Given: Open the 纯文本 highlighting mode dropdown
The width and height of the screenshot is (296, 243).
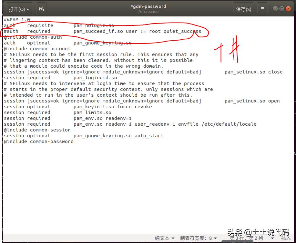Looking at the screenshot, I should click(x=164, y=238).
